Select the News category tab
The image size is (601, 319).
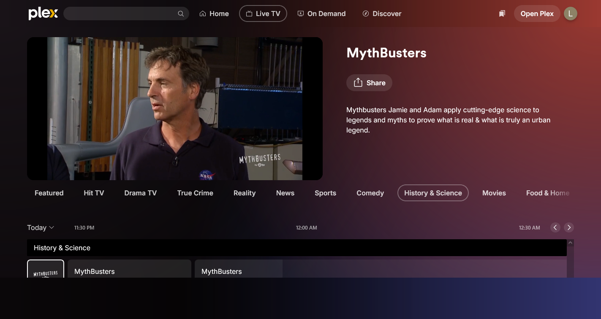(285, 193)
